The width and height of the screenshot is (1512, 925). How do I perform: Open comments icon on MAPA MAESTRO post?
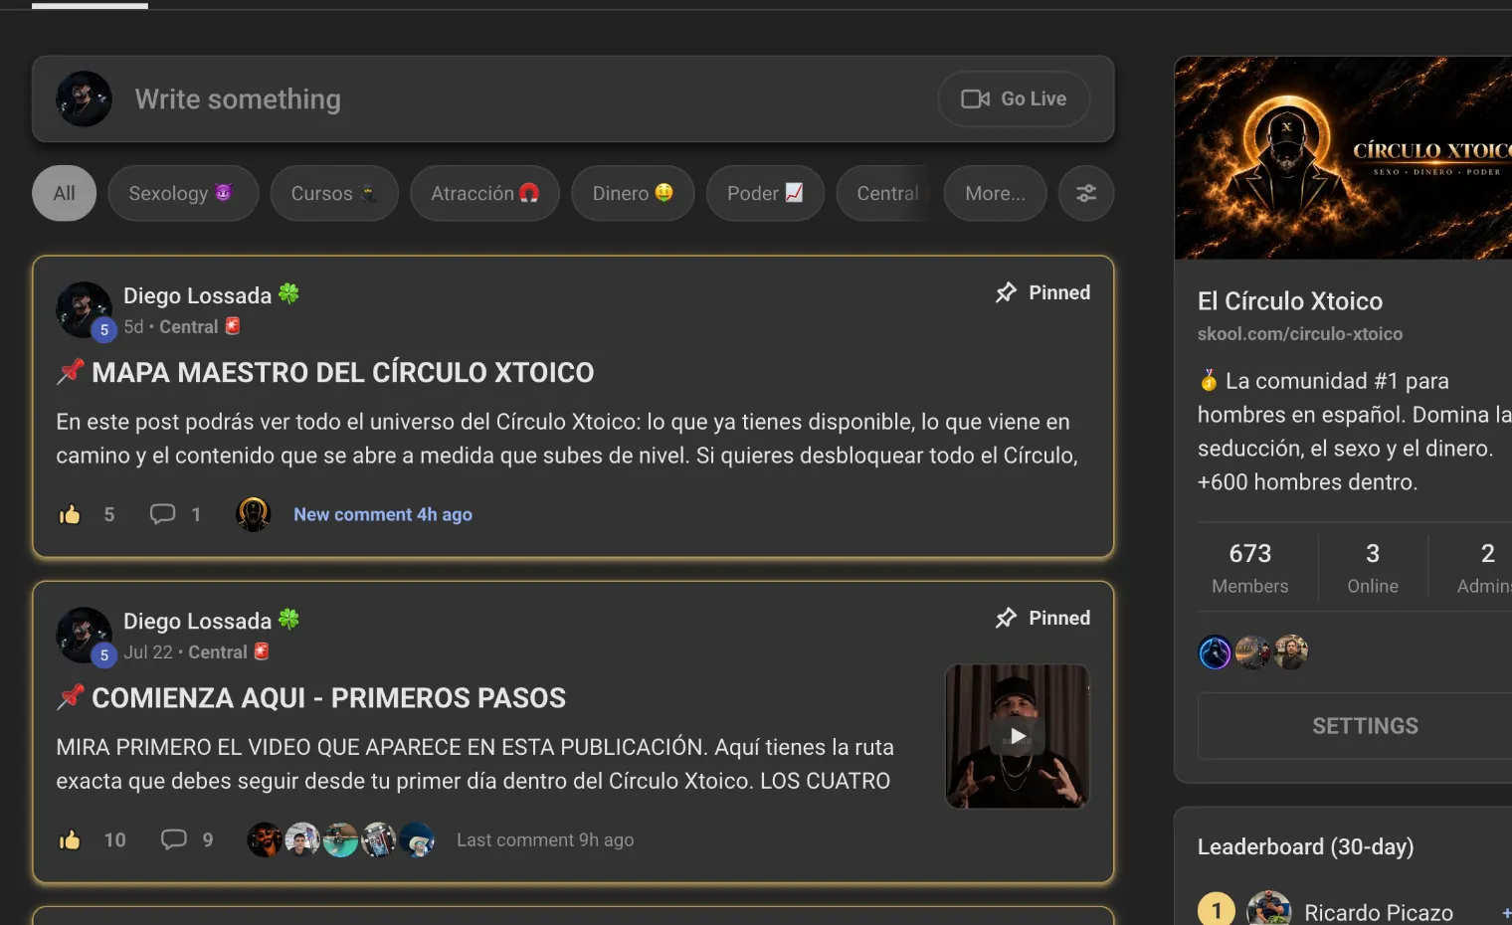pyautogui.click(x=162, y=514)
